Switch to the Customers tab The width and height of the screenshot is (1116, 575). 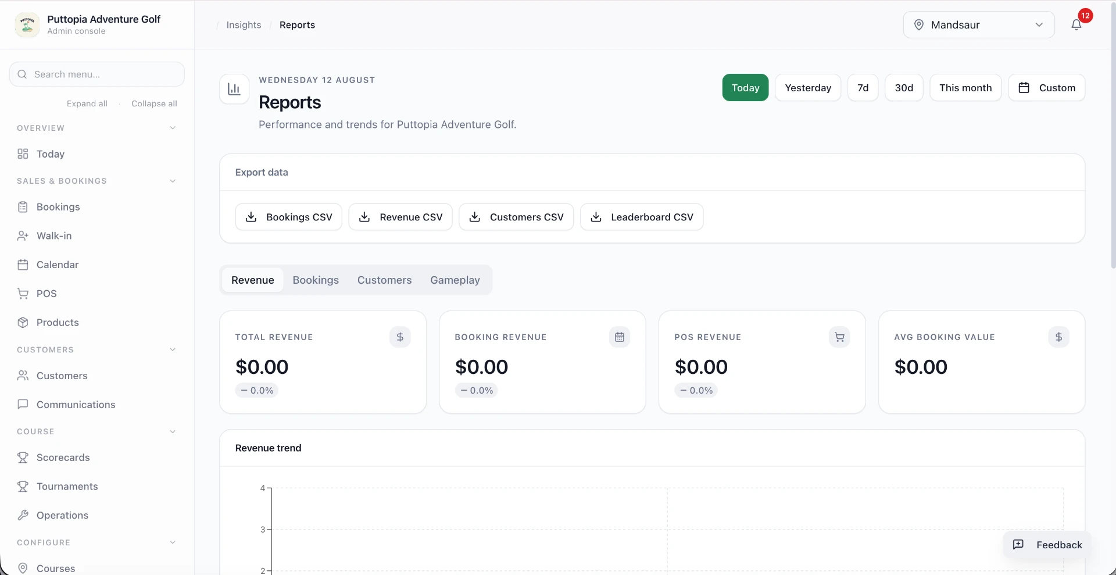click(x=384, y=280)
